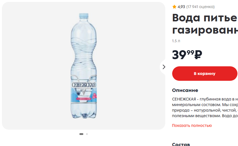
Task: Click the 4,93 rating value
Action: pyautogui.click(x=181, y=7)
